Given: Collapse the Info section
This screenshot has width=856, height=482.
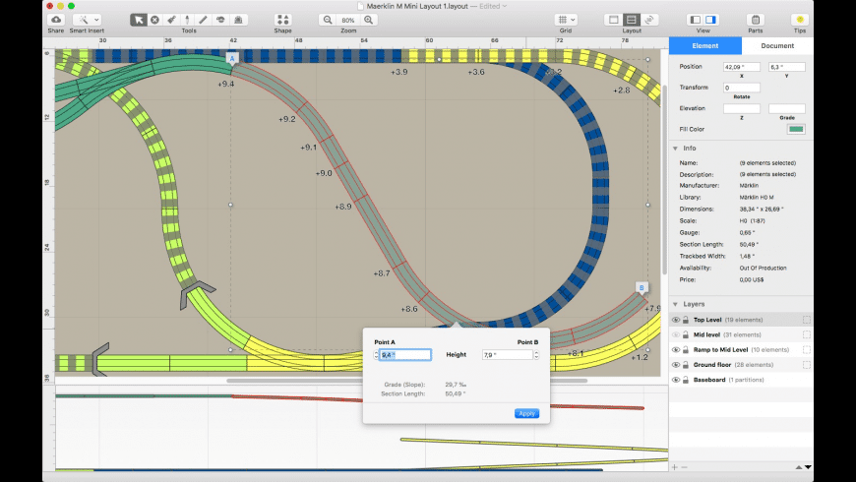Looking at the screenshot, I should click(x=676, y=149).
